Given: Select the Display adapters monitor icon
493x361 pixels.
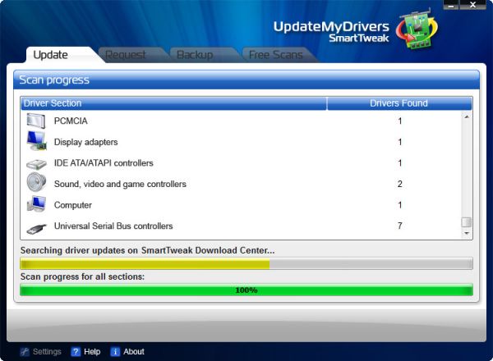Looking at the screenshot, I should click(36, 142).
